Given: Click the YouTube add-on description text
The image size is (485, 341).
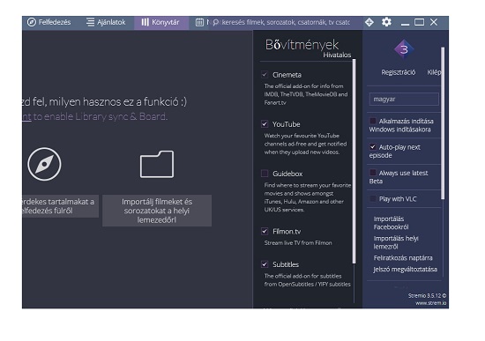Looking at the screenshot, I should [305, 144].
